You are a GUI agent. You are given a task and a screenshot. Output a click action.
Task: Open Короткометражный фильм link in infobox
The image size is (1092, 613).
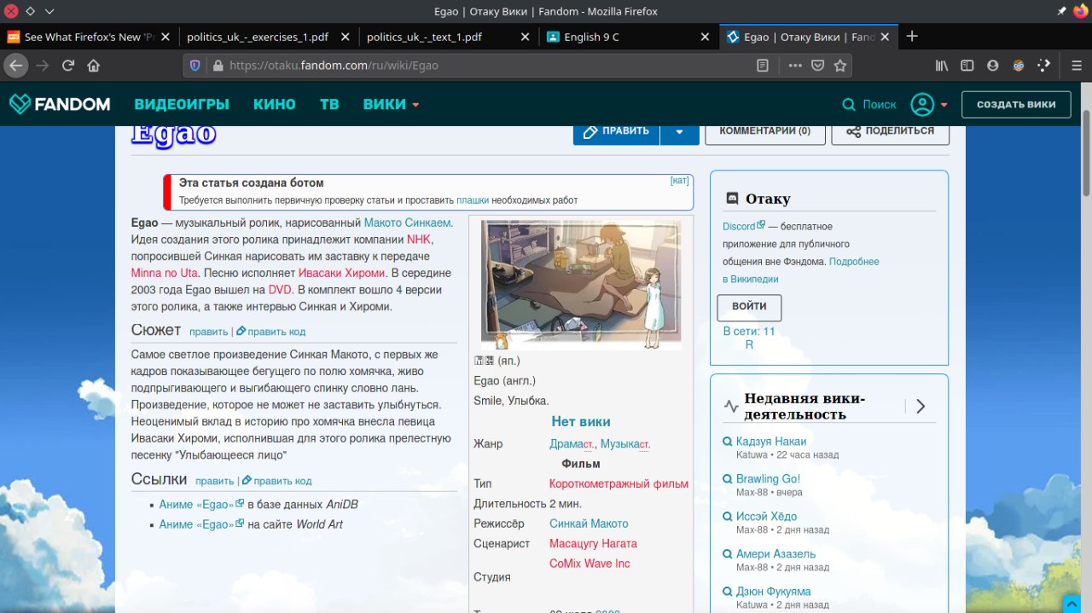click(x=619, y=484)
